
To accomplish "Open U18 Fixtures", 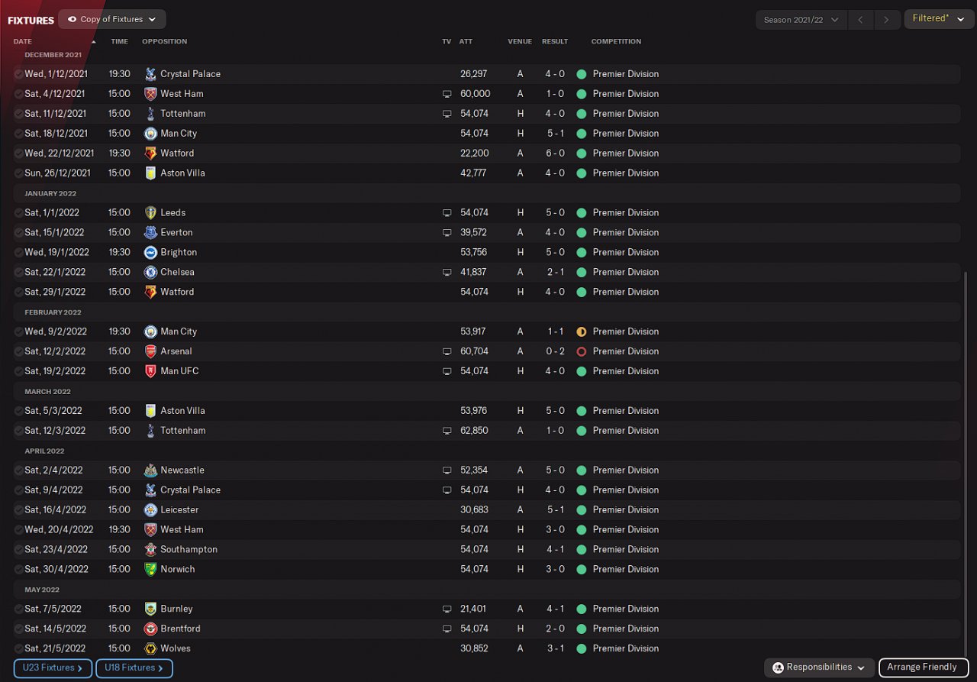I will point(134,668).
